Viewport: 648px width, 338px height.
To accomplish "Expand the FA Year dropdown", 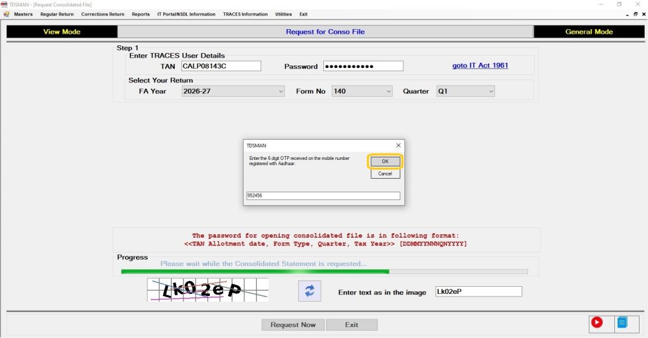I will (x=281, y=91).
